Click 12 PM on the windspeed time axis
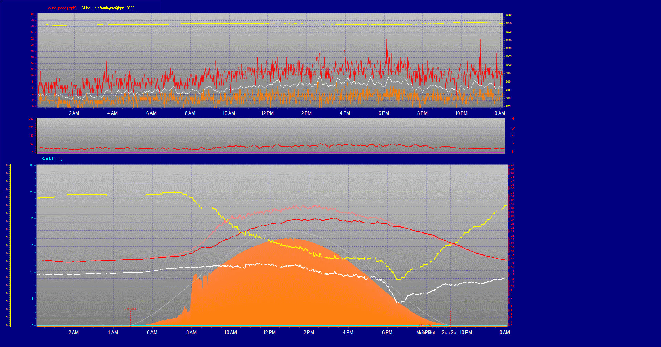Screen dimensions: 661x347 [267, 113]
